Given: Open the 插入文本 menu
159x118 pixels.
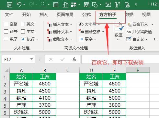Looking at the screenshot, I should [60, 25].
